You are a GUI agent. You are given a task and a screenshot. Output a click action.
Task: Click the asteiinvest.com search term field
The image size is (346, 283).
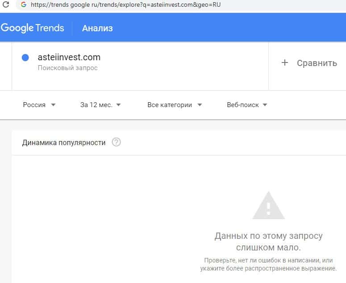69,58
